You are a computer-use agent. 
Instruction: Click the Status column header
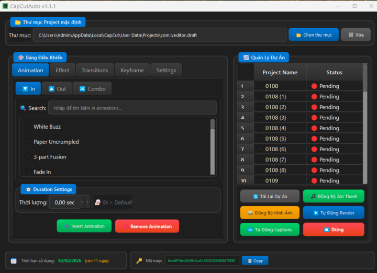(x=334, y=72)
